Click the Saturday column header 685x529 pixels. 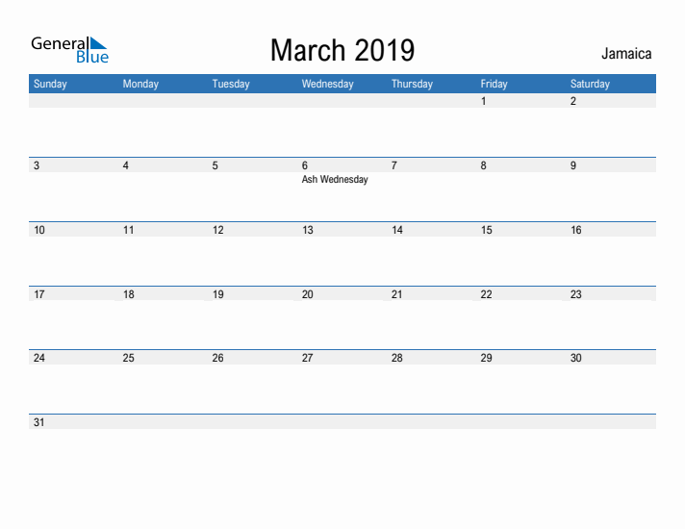pos(590,84)
